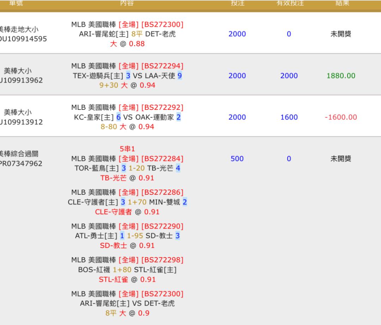Click the pick SD-教士 @ 0.91

(x=127, y=245)
